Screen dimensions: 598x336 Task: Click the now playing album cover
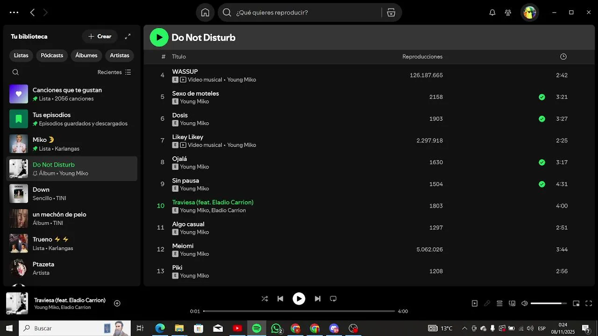click(x=17, y=303)
